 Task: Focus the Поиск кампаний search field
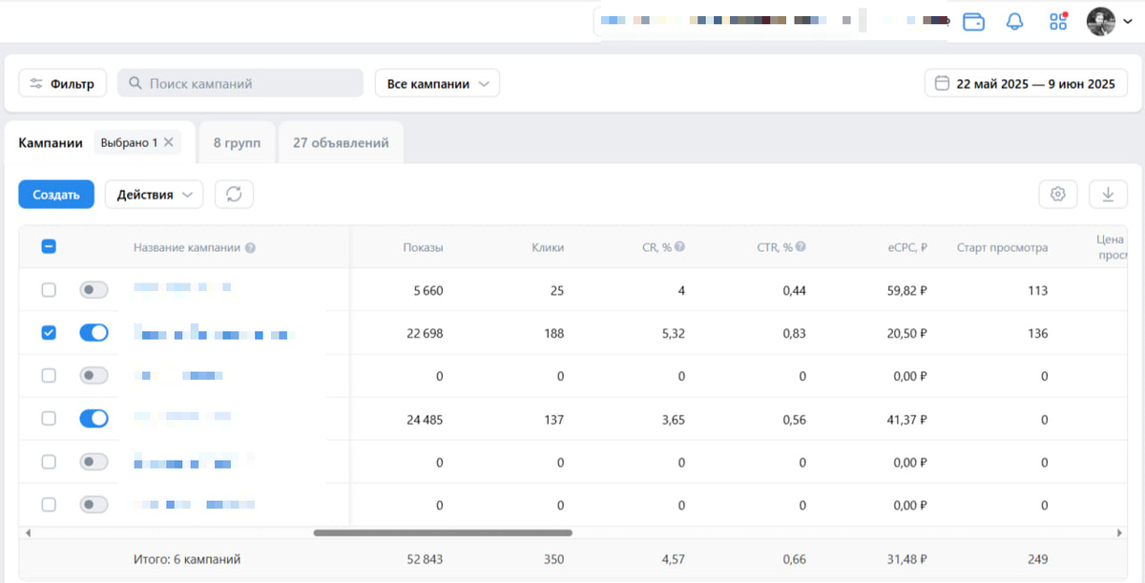[x=240, y=83]
